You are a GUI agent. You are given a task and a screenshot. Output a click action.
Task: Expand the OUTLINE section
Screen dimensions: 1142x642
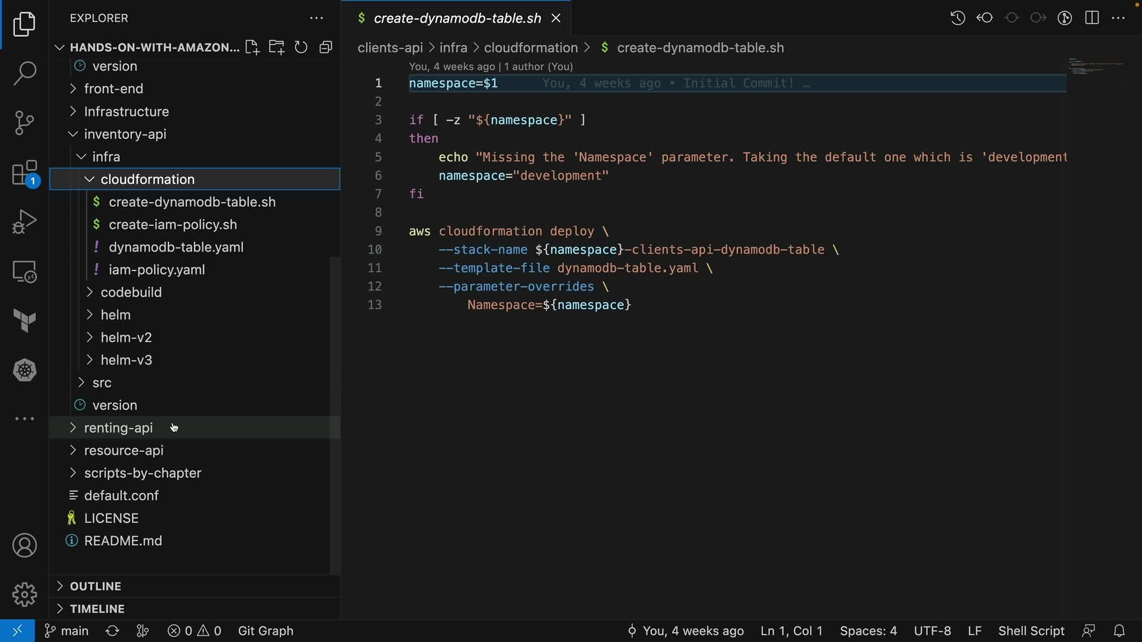pyautogui.click(x=95, y=586)
